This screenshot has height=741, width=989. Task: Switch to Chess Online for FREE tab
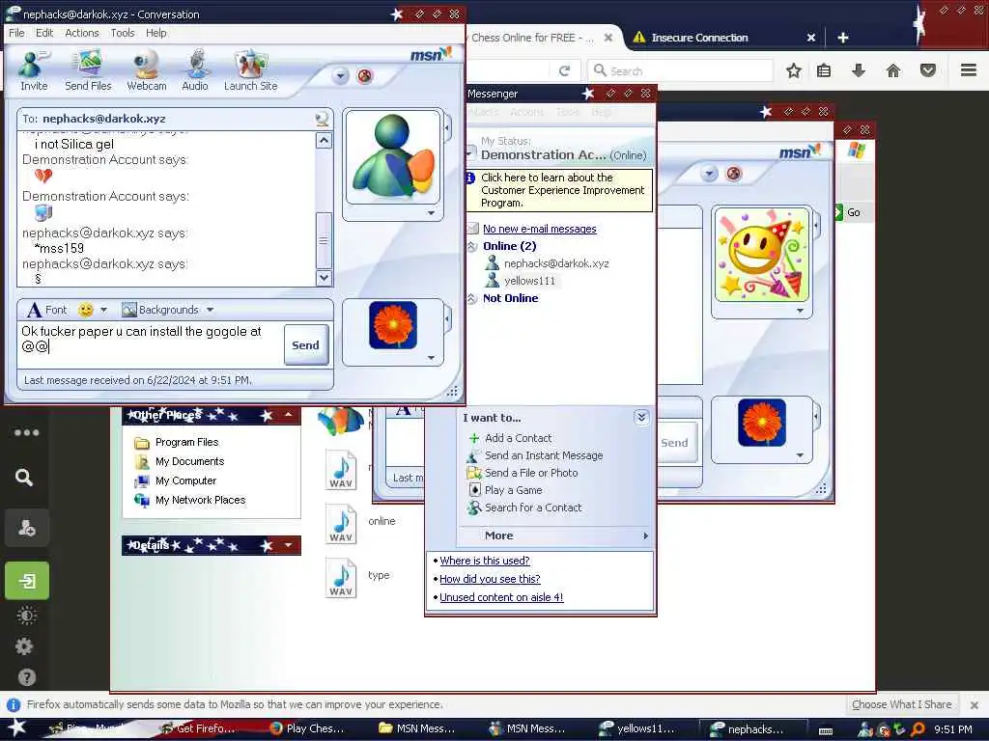click(x=541, y=38)
